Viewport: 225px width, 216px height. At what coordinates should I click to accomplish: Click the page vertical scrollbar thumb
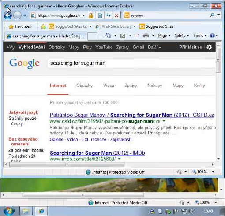coord(218,60)
